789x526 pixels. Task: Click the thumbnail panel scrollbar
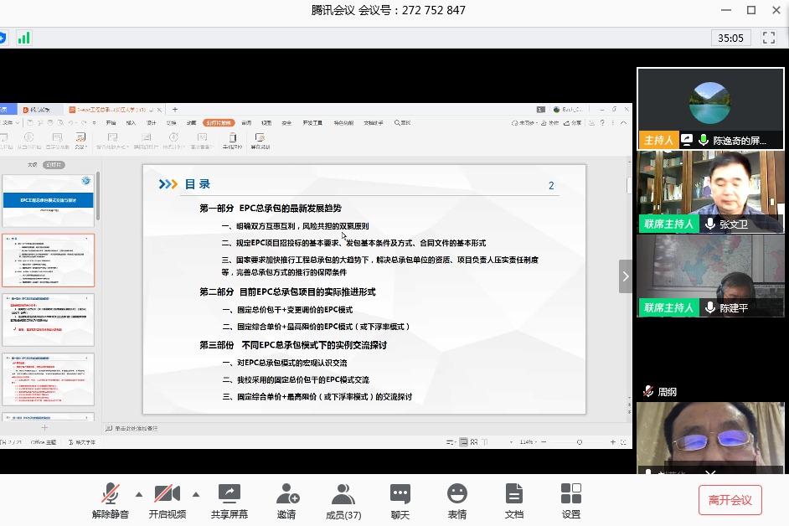tap(98, 196)
